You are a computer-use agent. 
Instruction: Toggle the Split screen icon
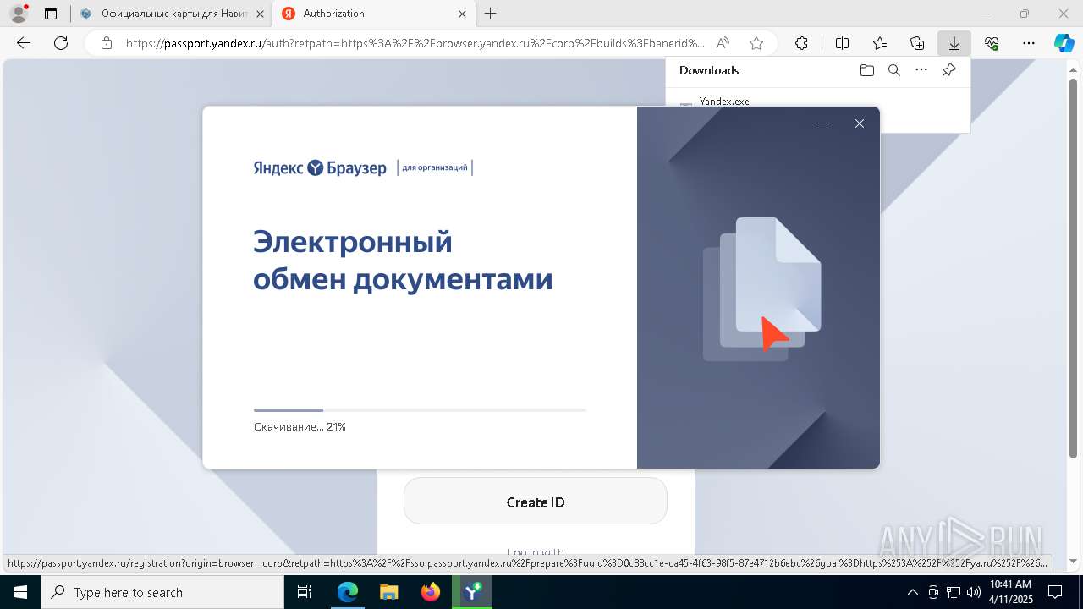pyautogui.click(x=842, y=43)
